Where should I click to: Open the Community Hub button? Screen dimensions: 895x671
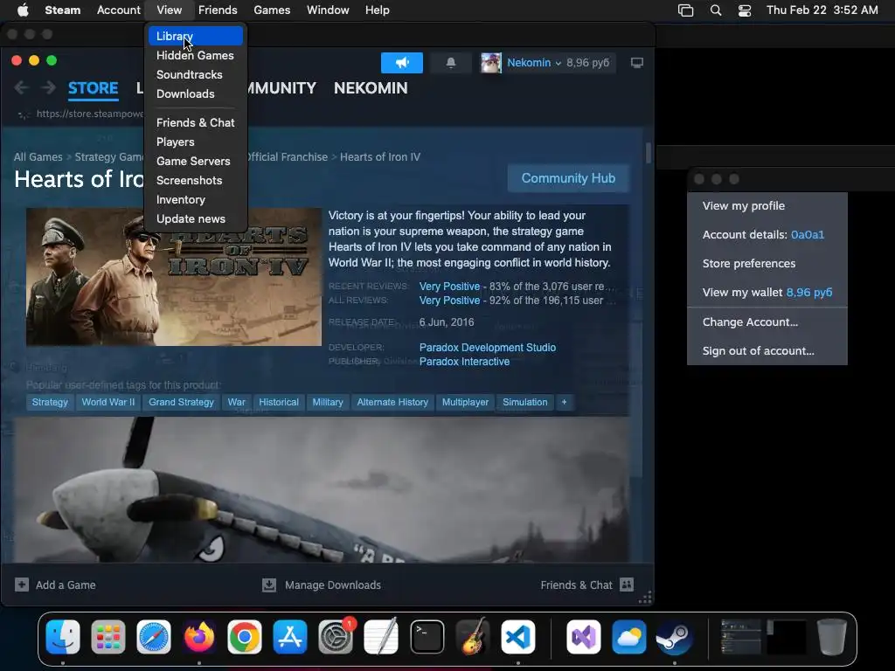(568, 178)
